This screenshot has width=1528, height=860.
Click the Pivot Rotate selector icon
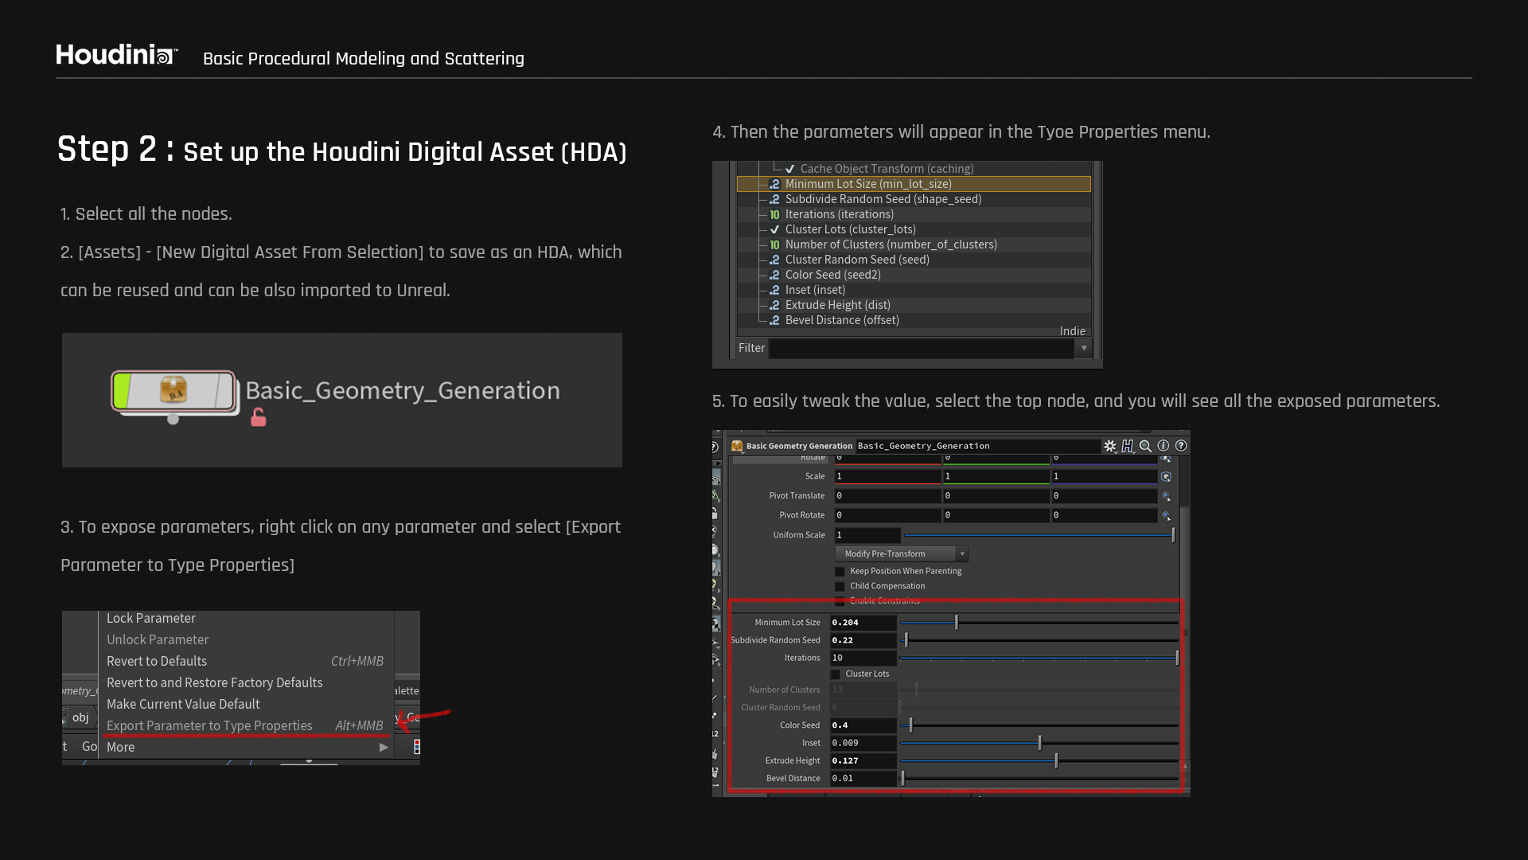(1166, 515)
